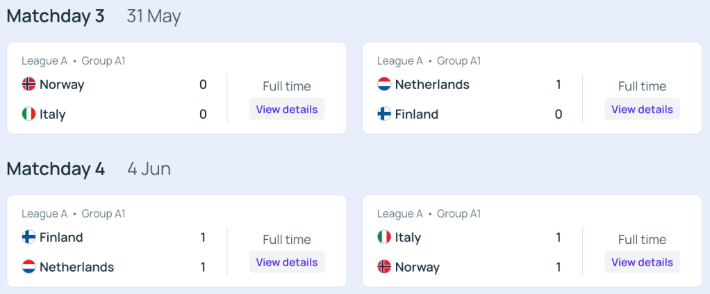Click the Italy flag icon in Matchday 4
The image size is (710, 294).
point(384,237)
